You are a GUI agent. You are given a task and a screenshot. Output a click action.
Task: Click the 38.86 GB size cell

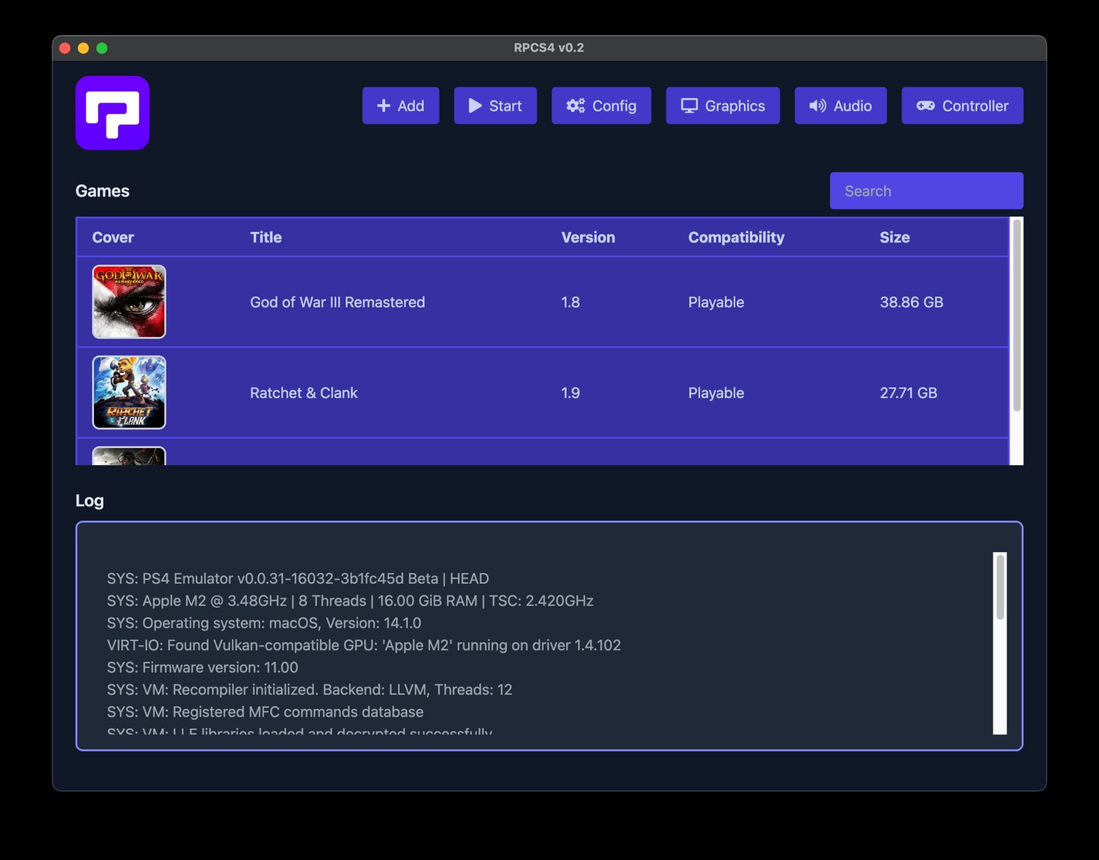[911, 302]
